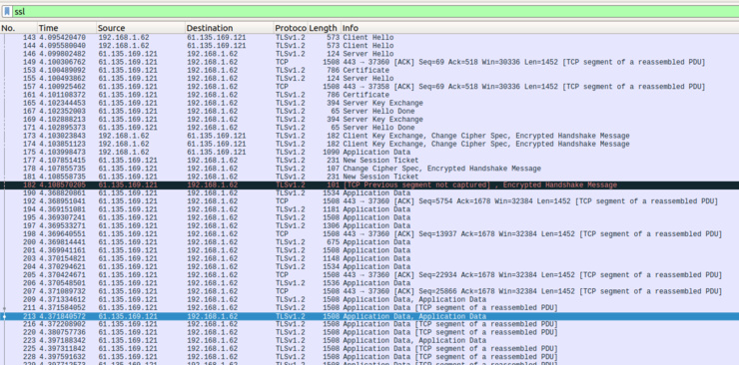Screen dimensions: 739x365
Task: Select packet 194 Application Data row
Action: [369, 209]
